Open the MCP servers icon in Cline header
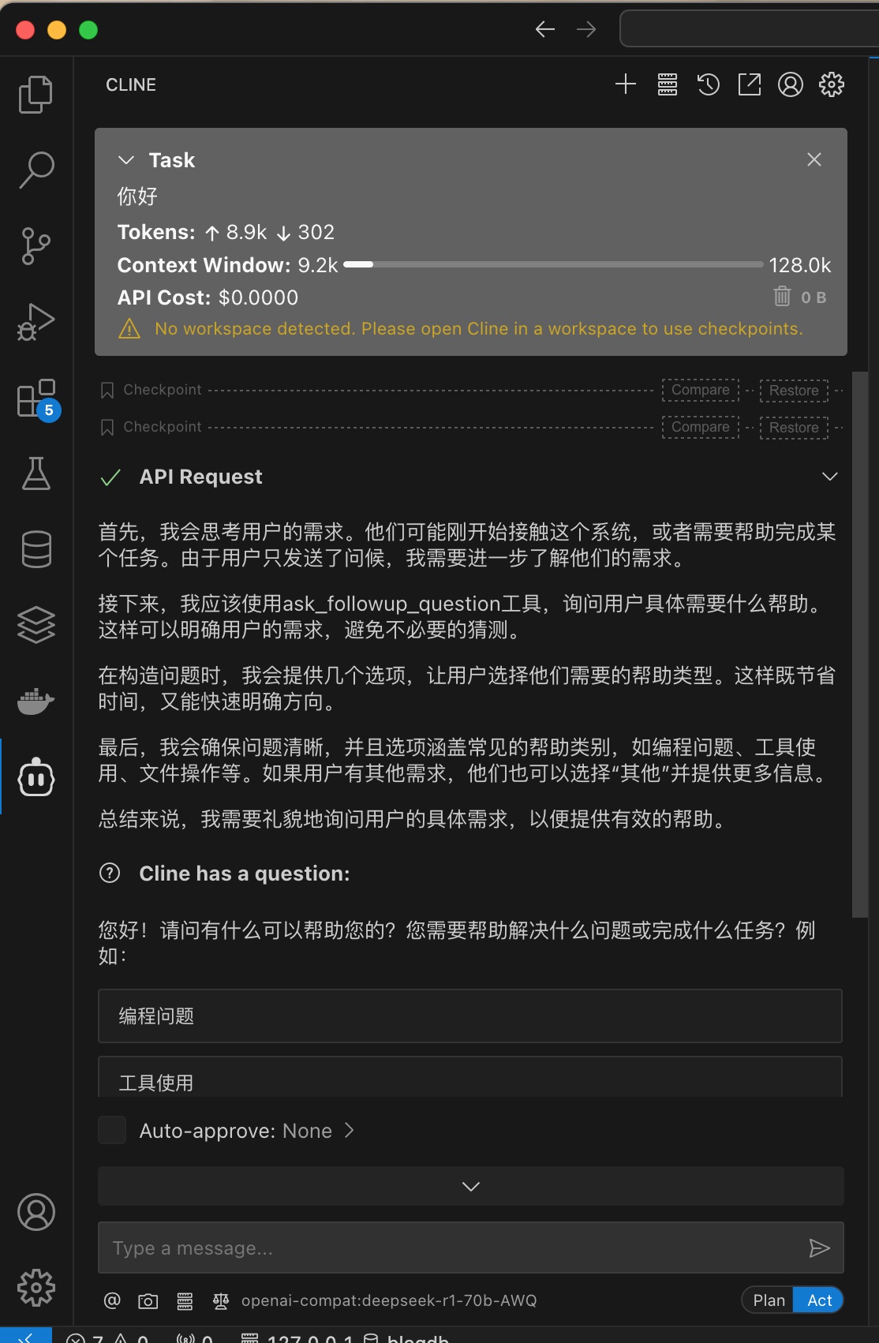This screenshot has width=879, height=1343. [668, 84]
